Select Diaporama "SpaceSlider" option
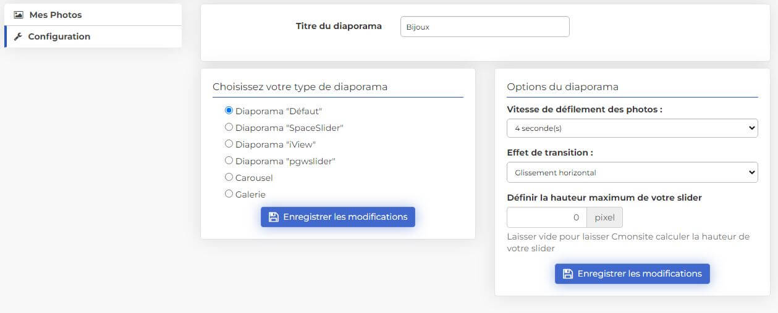The width and height of the screenshot is (778, 313). tap(229, 127)
